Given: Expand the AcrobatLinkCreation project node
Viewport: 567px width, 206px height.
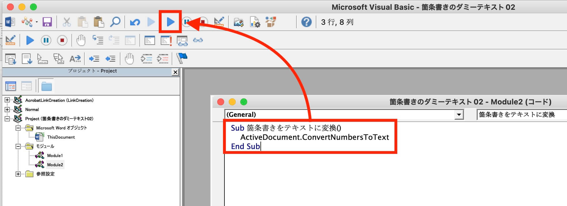Looking at the screenshot, I should pyautogui.click(x=7, y=100).
